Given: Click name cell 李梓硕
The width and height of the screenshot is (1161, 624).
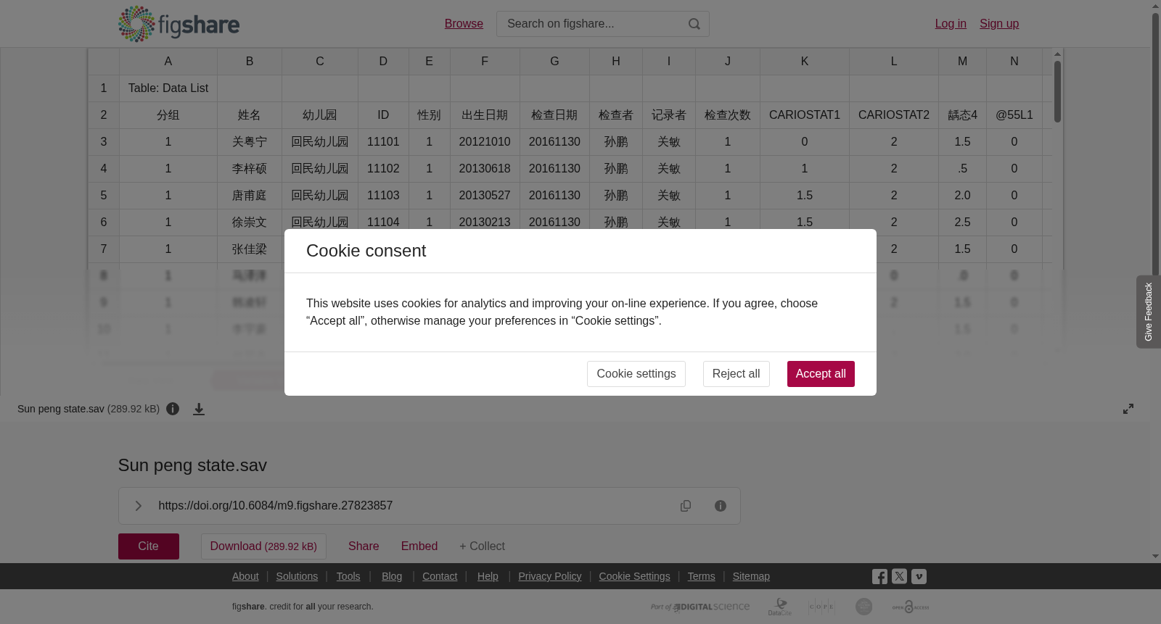Looking at the screenshot, I should point(250,169).
